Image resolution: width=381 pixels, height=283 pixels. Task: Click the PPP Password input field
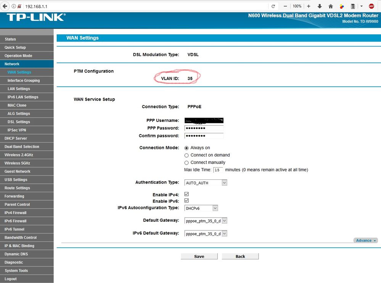click(204, 128)
